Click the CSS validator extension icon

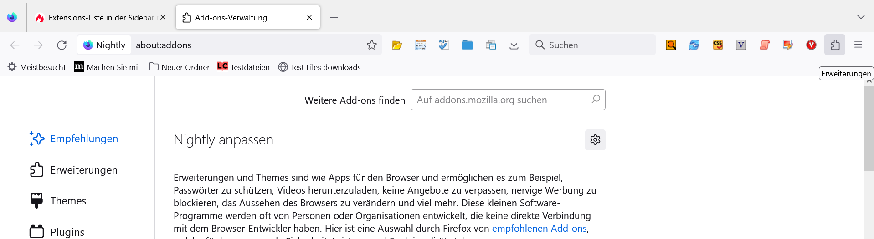coord(718,45)
